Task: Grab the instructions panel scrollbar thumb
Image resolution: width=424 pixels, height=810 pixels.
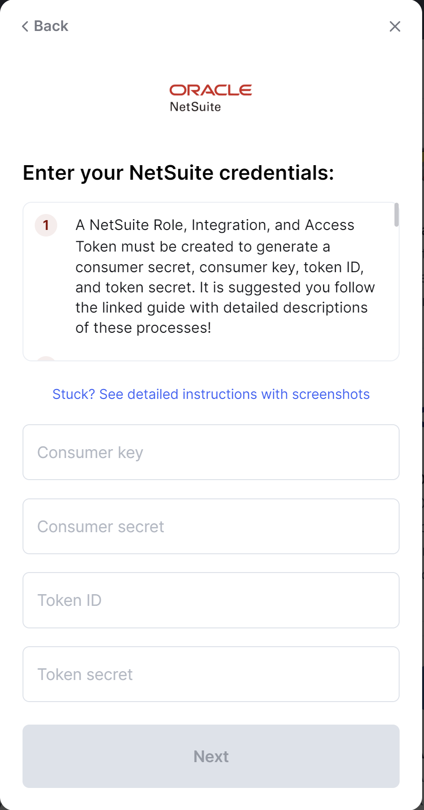Action: click(397, 214)
